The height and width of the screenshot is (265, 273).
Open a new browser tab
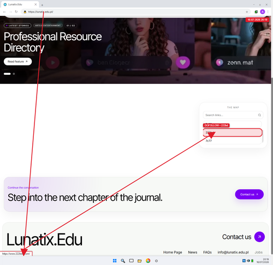(x=42, y=5)
